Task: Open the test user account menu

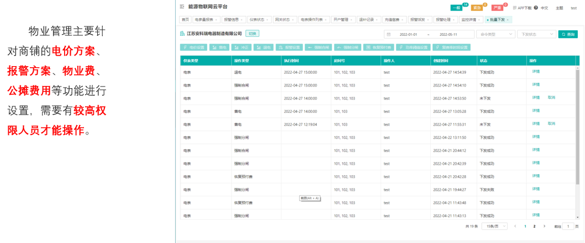Action: click(574, 8)
